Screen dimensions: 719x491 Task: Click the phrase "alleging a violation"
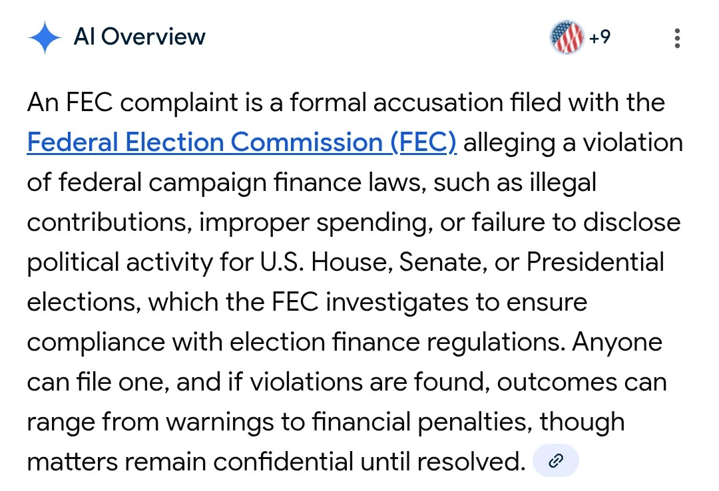coord(573,143)
